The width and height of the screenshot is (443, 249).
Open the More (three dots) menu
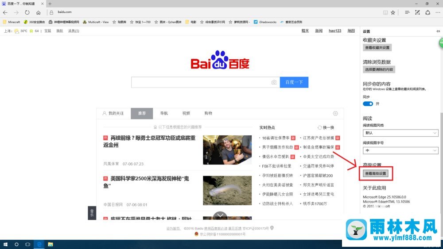tap(438, 12)
